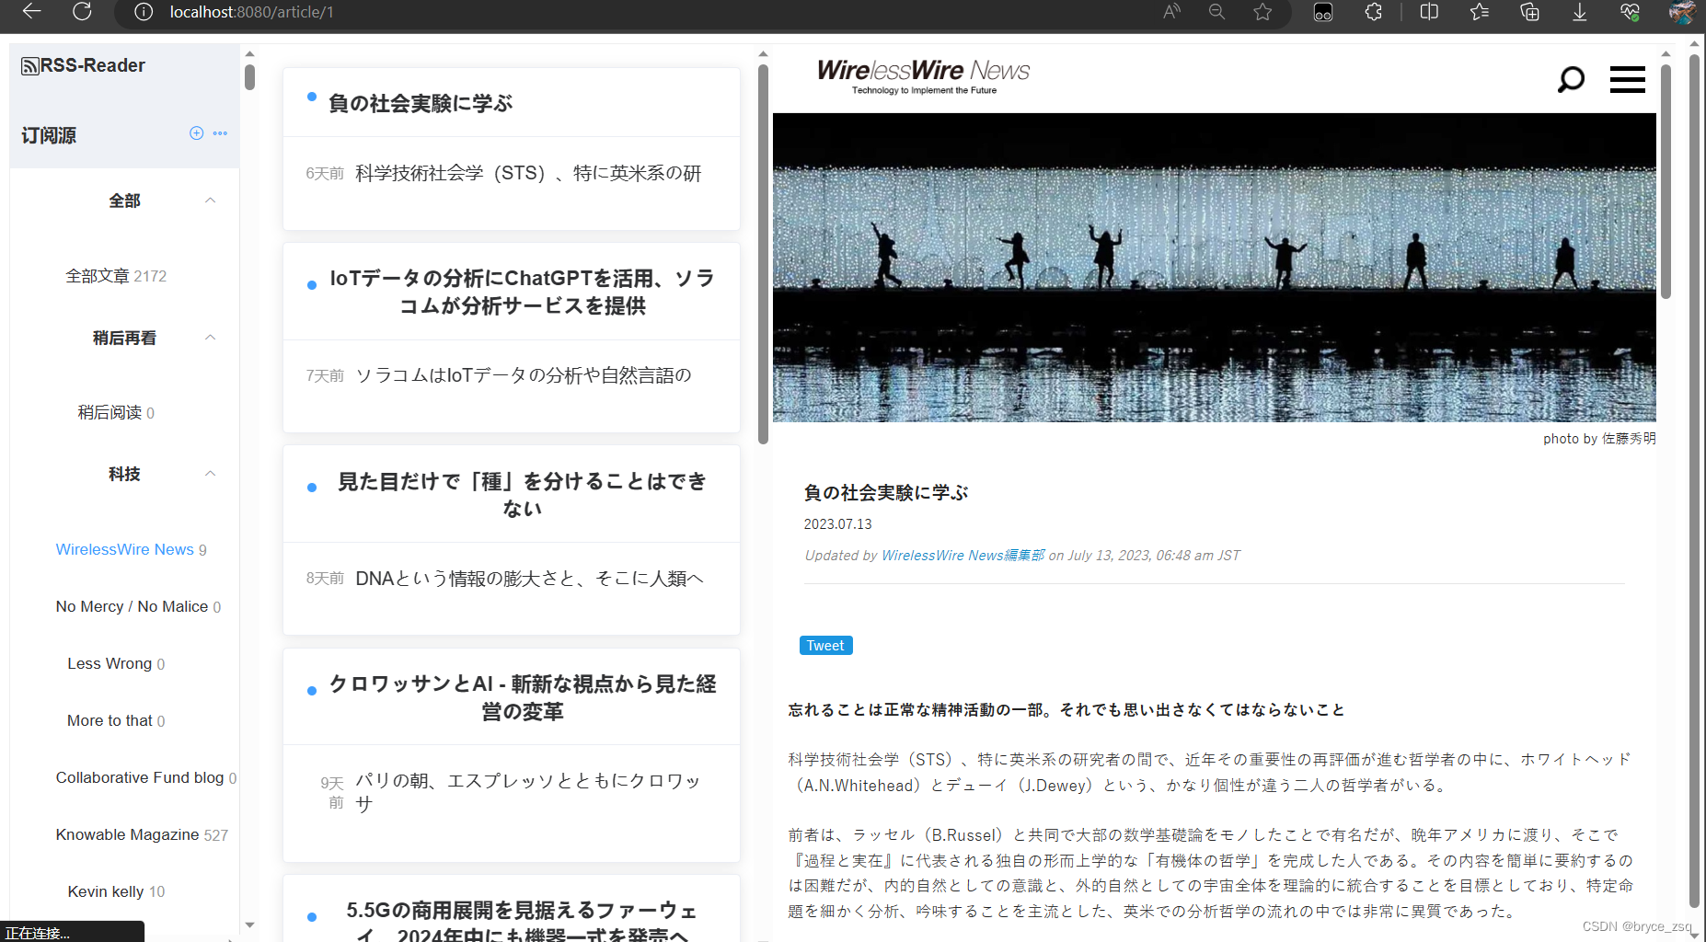
Task: Collapse the 科技 section
Action: tap(210, 474)
